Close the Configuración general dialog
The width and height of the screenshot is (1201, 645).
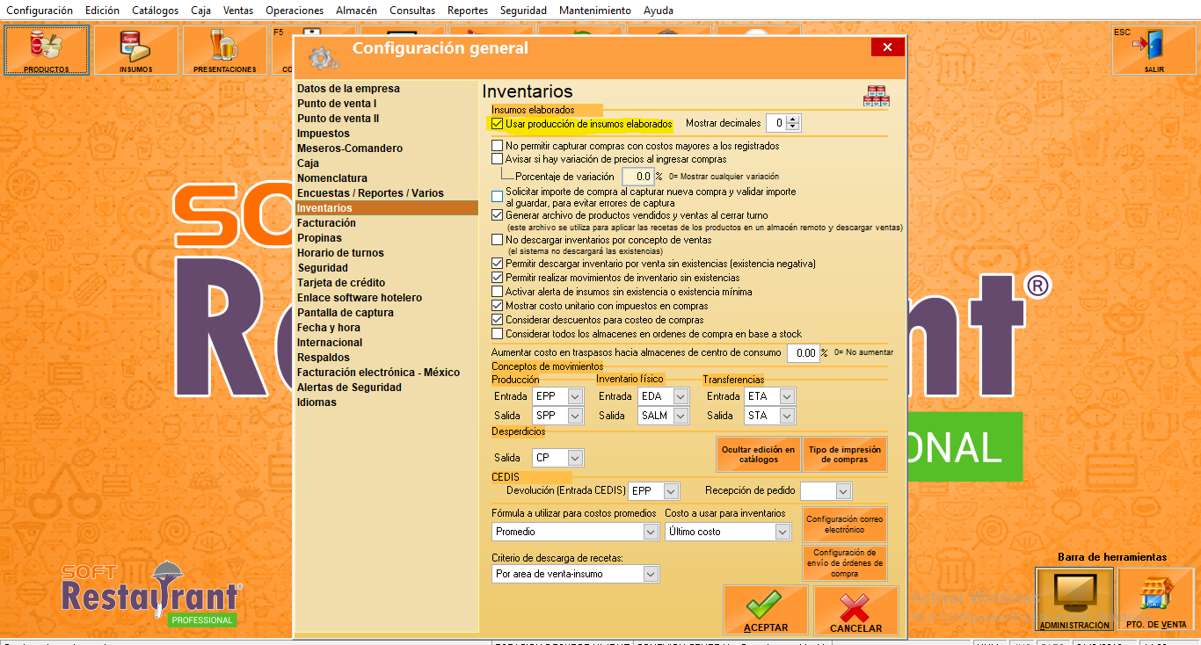point(887,47)
